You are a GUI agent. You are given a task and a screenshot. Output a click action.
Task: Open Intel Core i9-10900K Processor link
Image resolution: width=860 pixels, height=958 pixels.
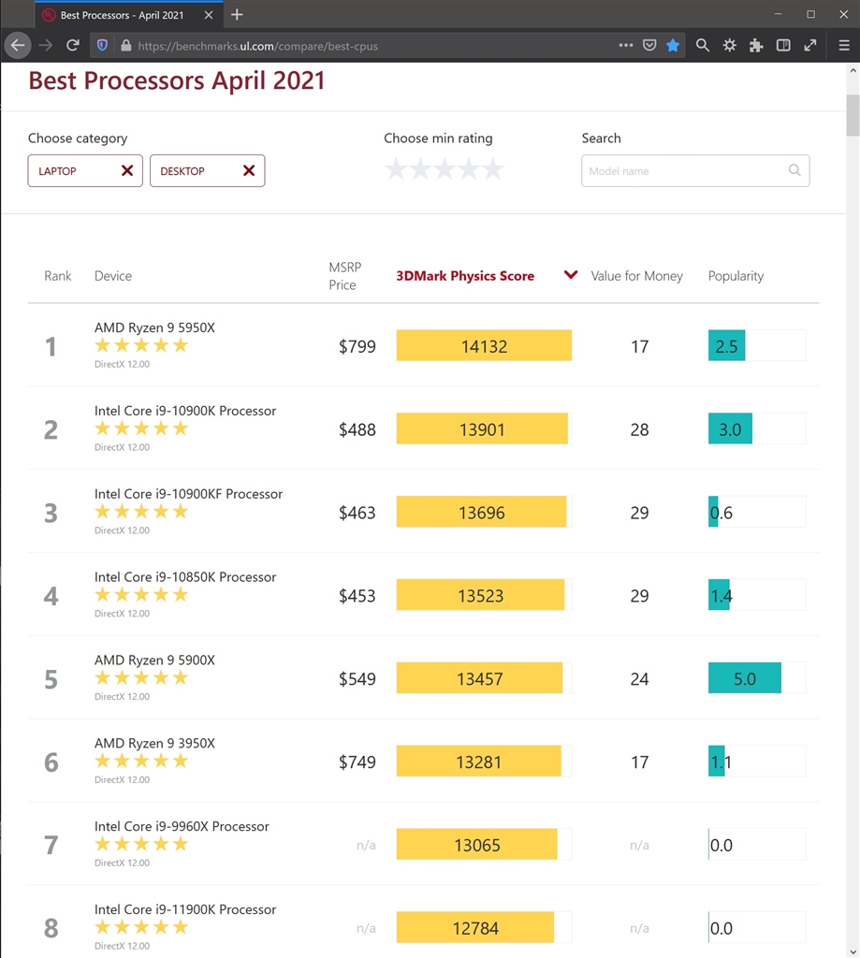(185, 411)
